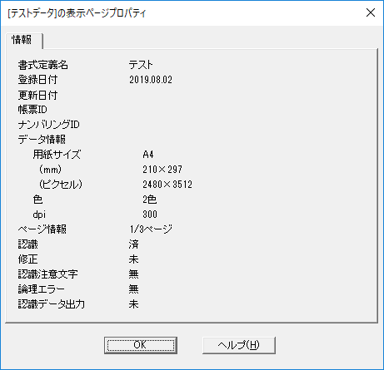Click the 1/3ページ page info value
Viewport: 384px width, 370px height.
click(x=151, y=229)
